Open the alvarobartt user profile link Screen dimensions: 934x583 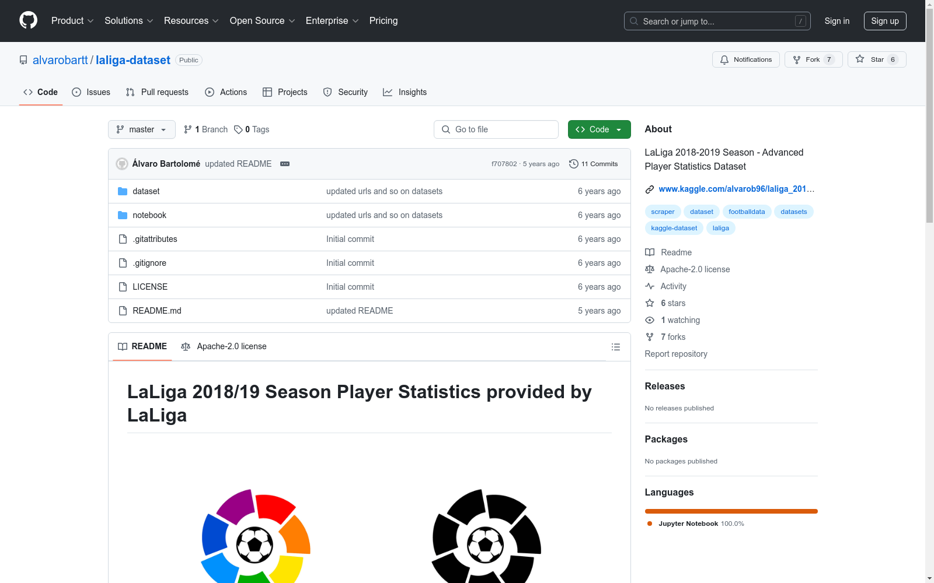tap(60, 60)
